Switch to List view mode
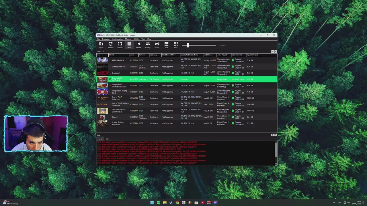 pyautogui.click(x=166, y=45)
